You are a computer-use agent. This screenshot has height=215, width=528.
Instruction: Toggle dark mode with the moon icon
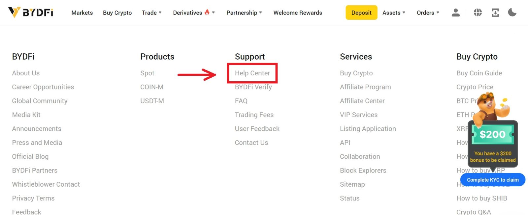[512, 13]
